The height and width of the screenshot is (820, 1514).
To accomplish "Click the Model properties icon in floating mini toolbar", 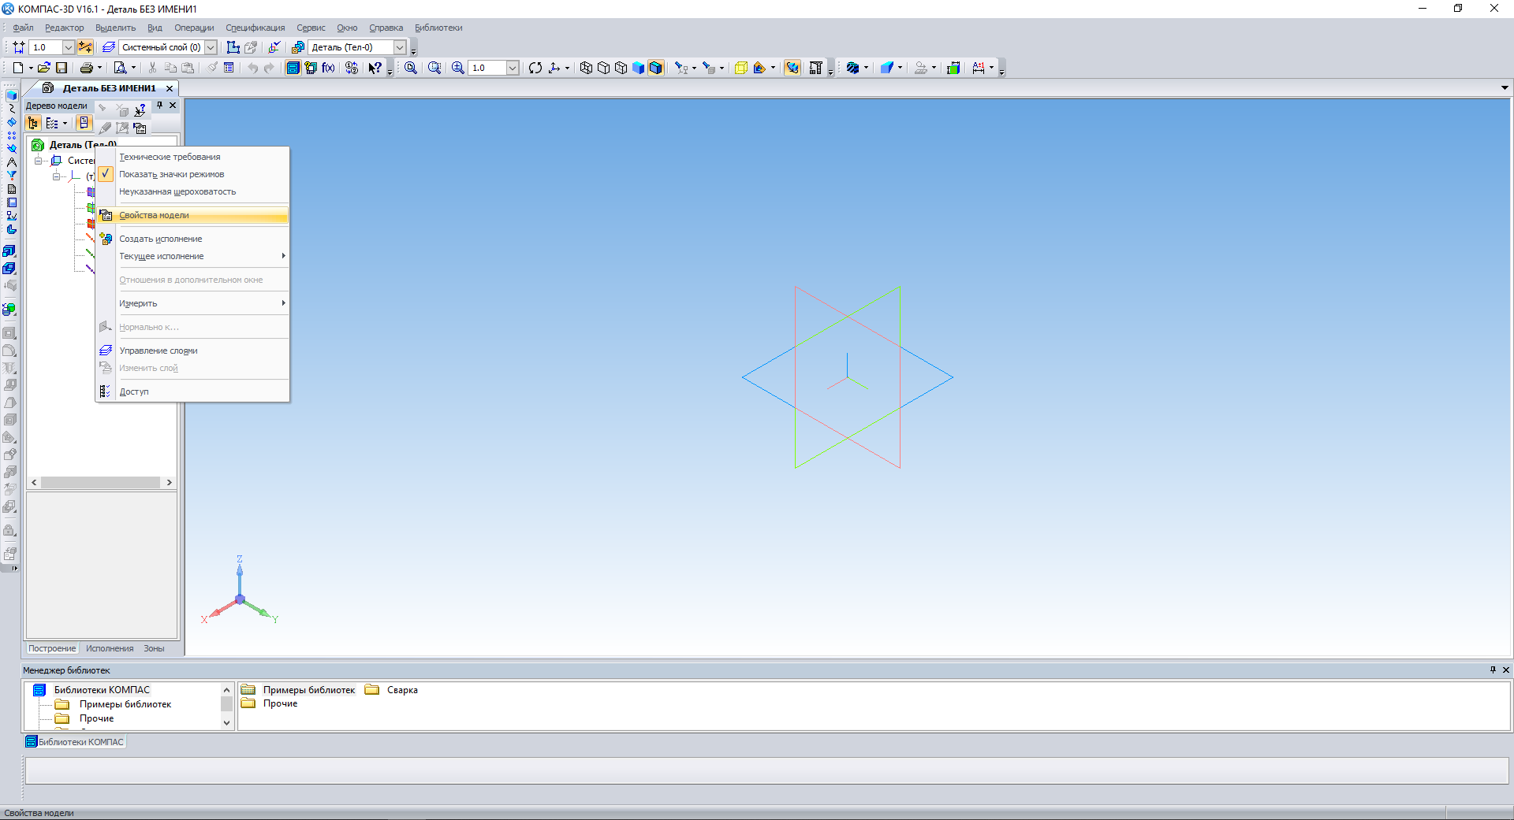I will point(140,128).
